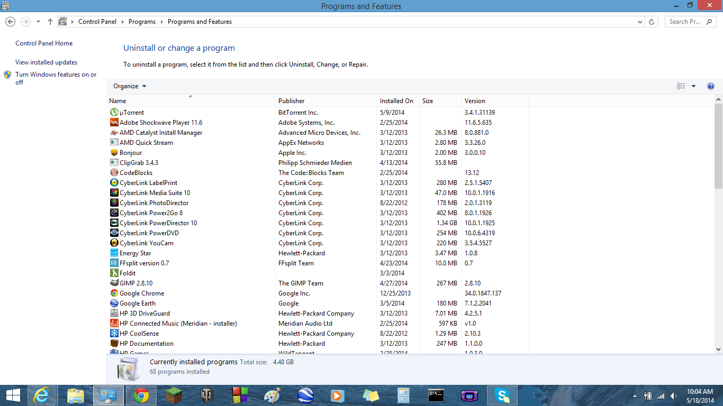Select the HP 3D DriveGuard row
The image size is (723, 406).
pyautogui.click(x=318, y=313)
